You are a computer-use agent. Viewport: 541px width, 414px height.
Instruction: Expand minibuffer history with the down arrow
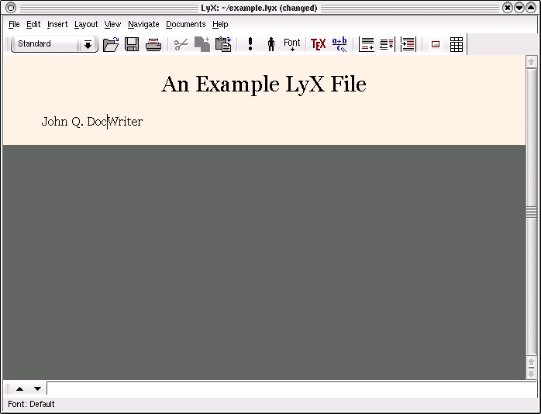coord(37,388)
